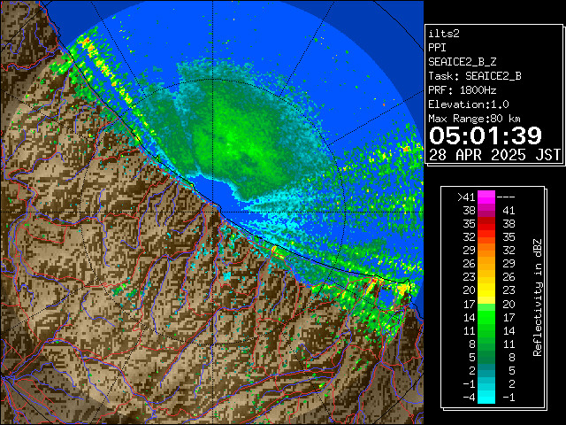Click the 'Task: SEAICE2_B' line
The image size is (566, 425).
(475, 76)
